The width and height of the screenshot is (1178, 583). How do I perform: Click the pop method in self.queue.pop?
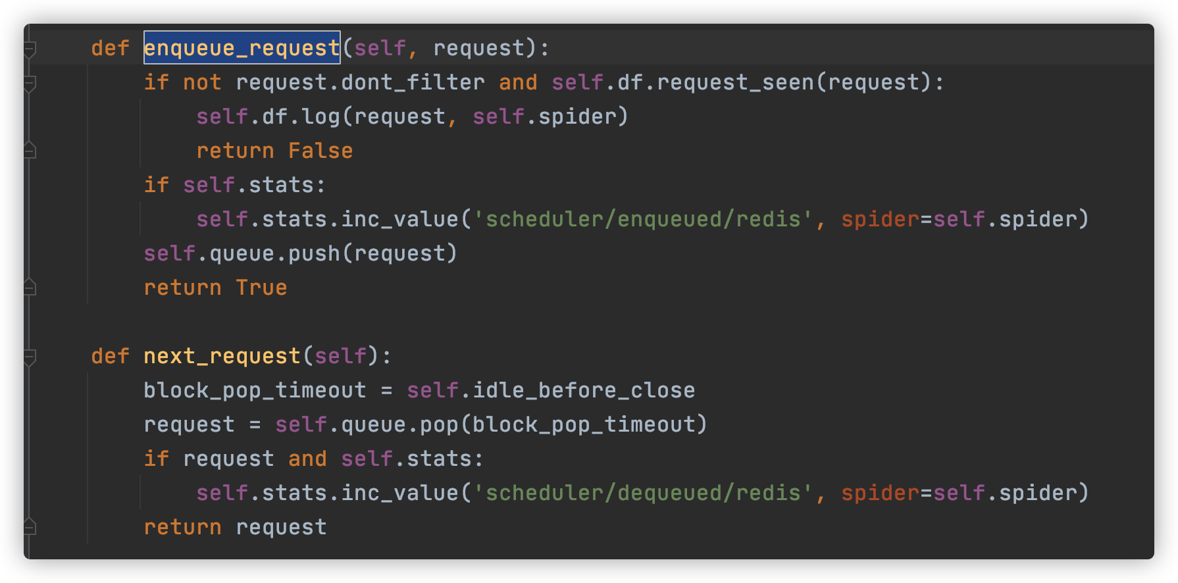439,424
